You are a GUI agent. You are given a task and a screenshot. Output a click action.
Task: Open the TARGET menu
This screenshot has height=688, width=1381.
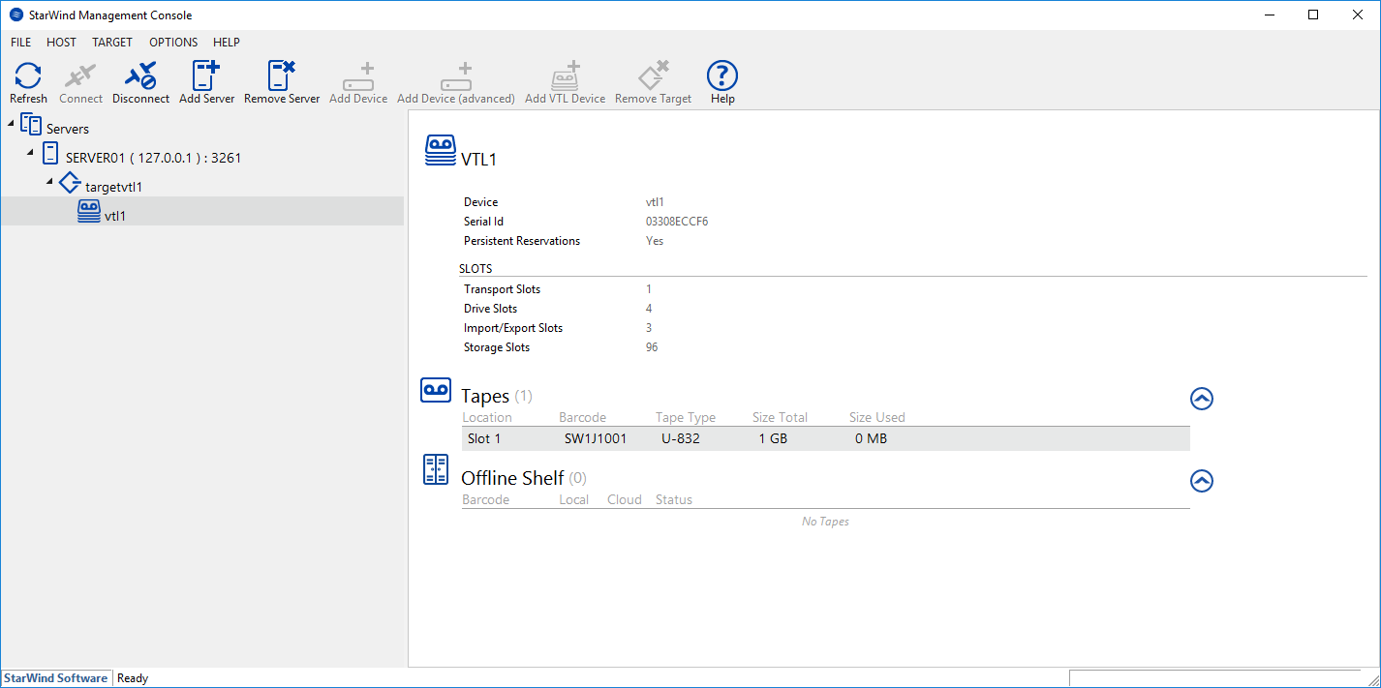[112, 43]
